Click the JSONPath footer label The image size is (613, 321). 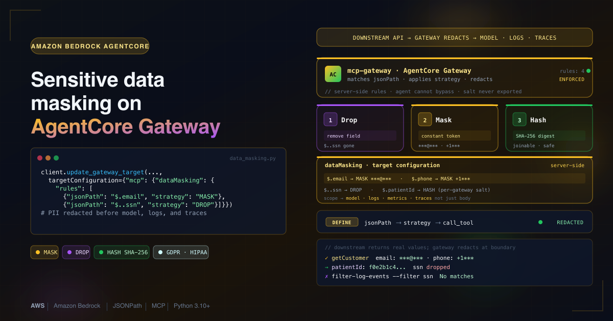click(x=126, y=306)
